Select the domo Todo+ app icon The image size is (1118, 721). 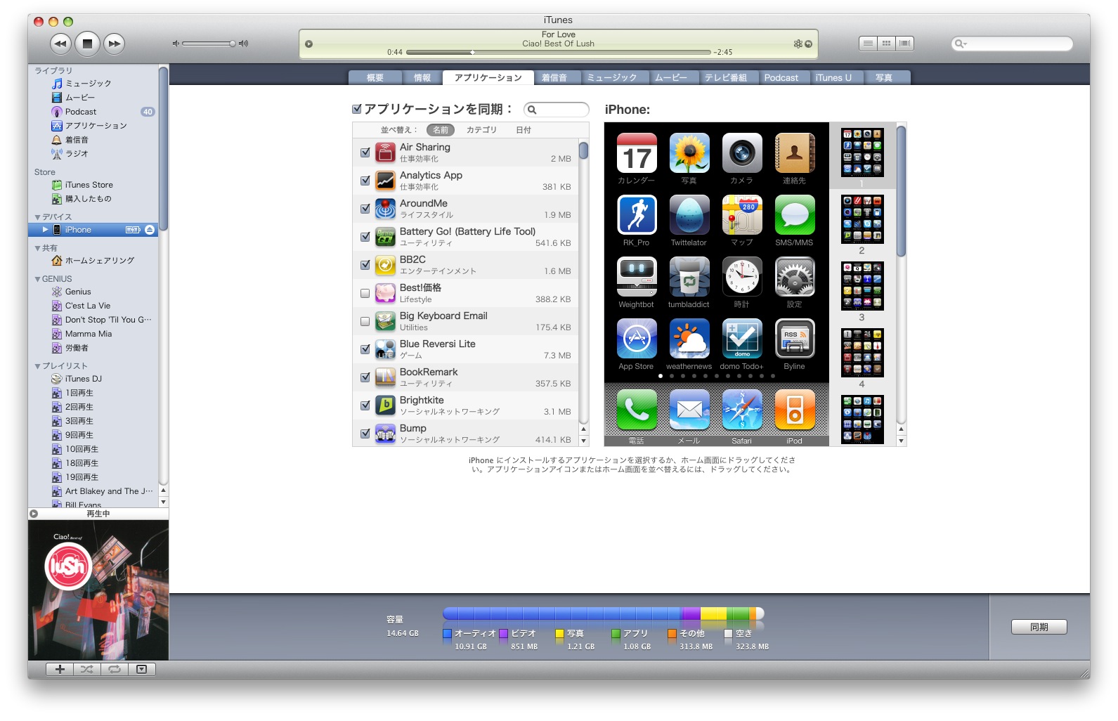[x=742, y=338]
